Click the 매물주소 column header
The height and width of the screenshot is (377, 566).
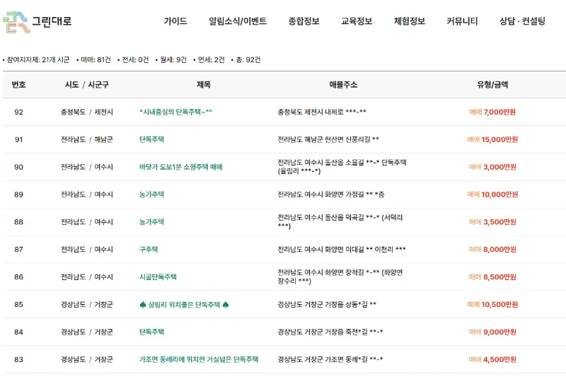[343, 85]
